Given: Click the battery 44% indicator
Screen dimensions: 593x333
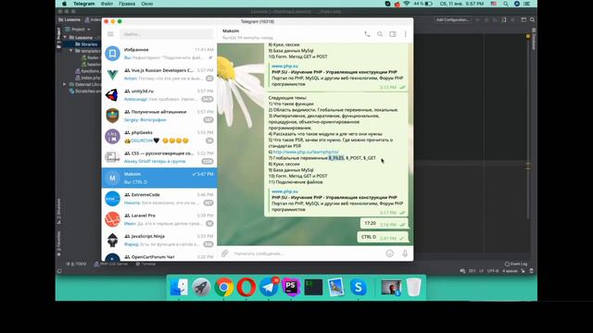Looking at the screenshot, I should [423, 4].
